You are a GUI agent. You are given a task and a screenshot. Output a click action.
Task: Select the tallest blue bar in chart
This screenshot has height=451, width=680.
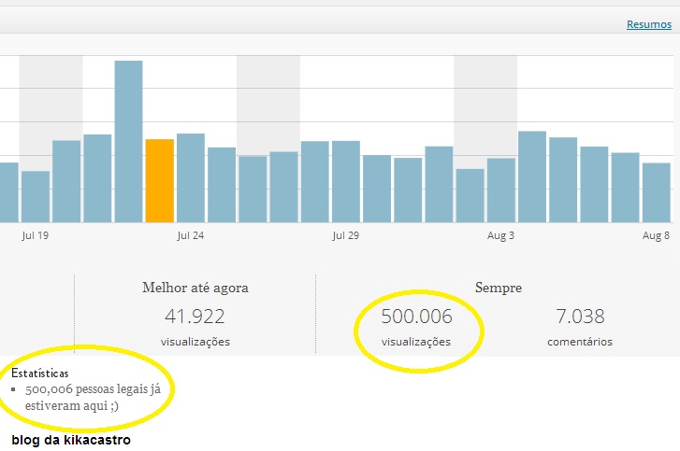pos(128,142)
